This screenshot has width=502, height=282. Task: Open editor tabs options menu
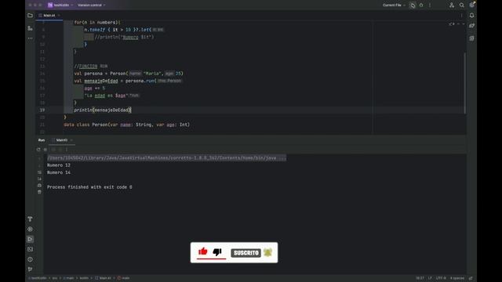tap(462, 16)
